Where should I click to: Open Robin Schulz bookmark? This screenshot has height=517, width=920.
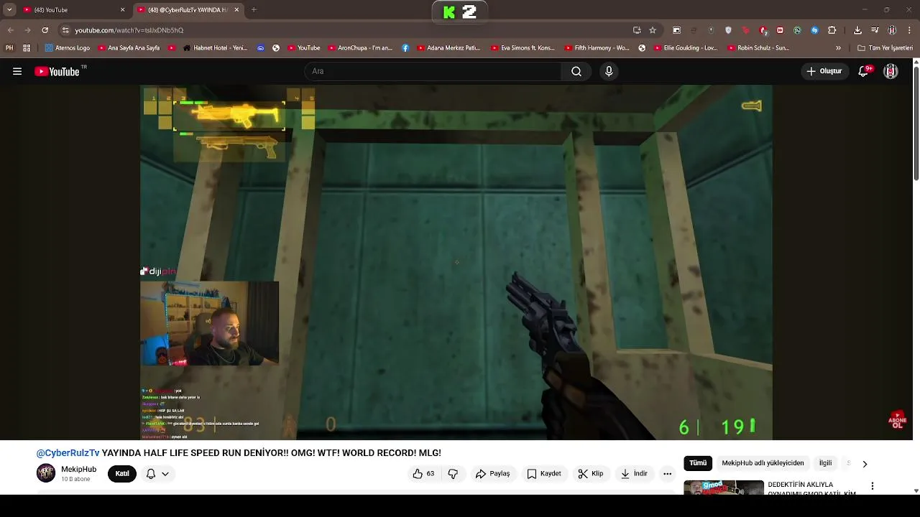point(758,48)
